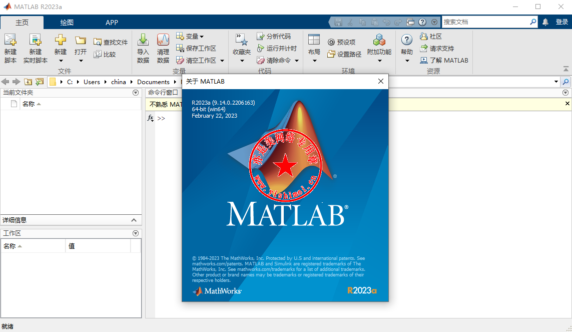The height and width of the screenshot is (332, 572).
Task: Click the folder search magnifier at address bar end
Action: [565, 82]
